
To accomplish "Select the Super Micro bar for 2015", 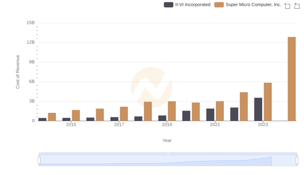I will (76, 115).
